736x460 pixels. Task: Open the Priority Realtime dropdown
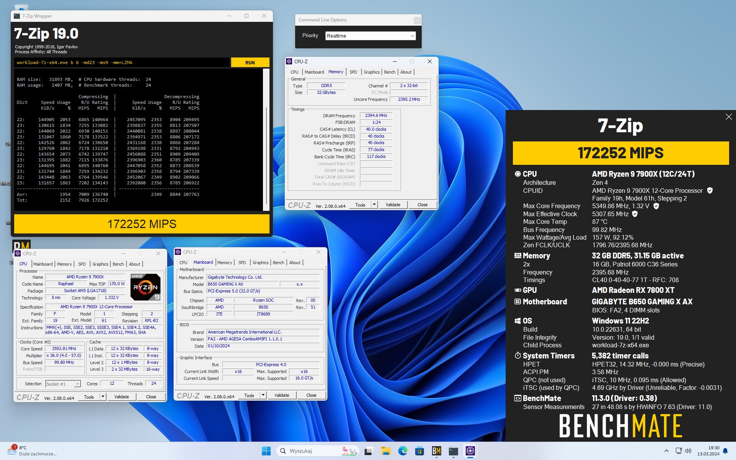coord(370,36)
